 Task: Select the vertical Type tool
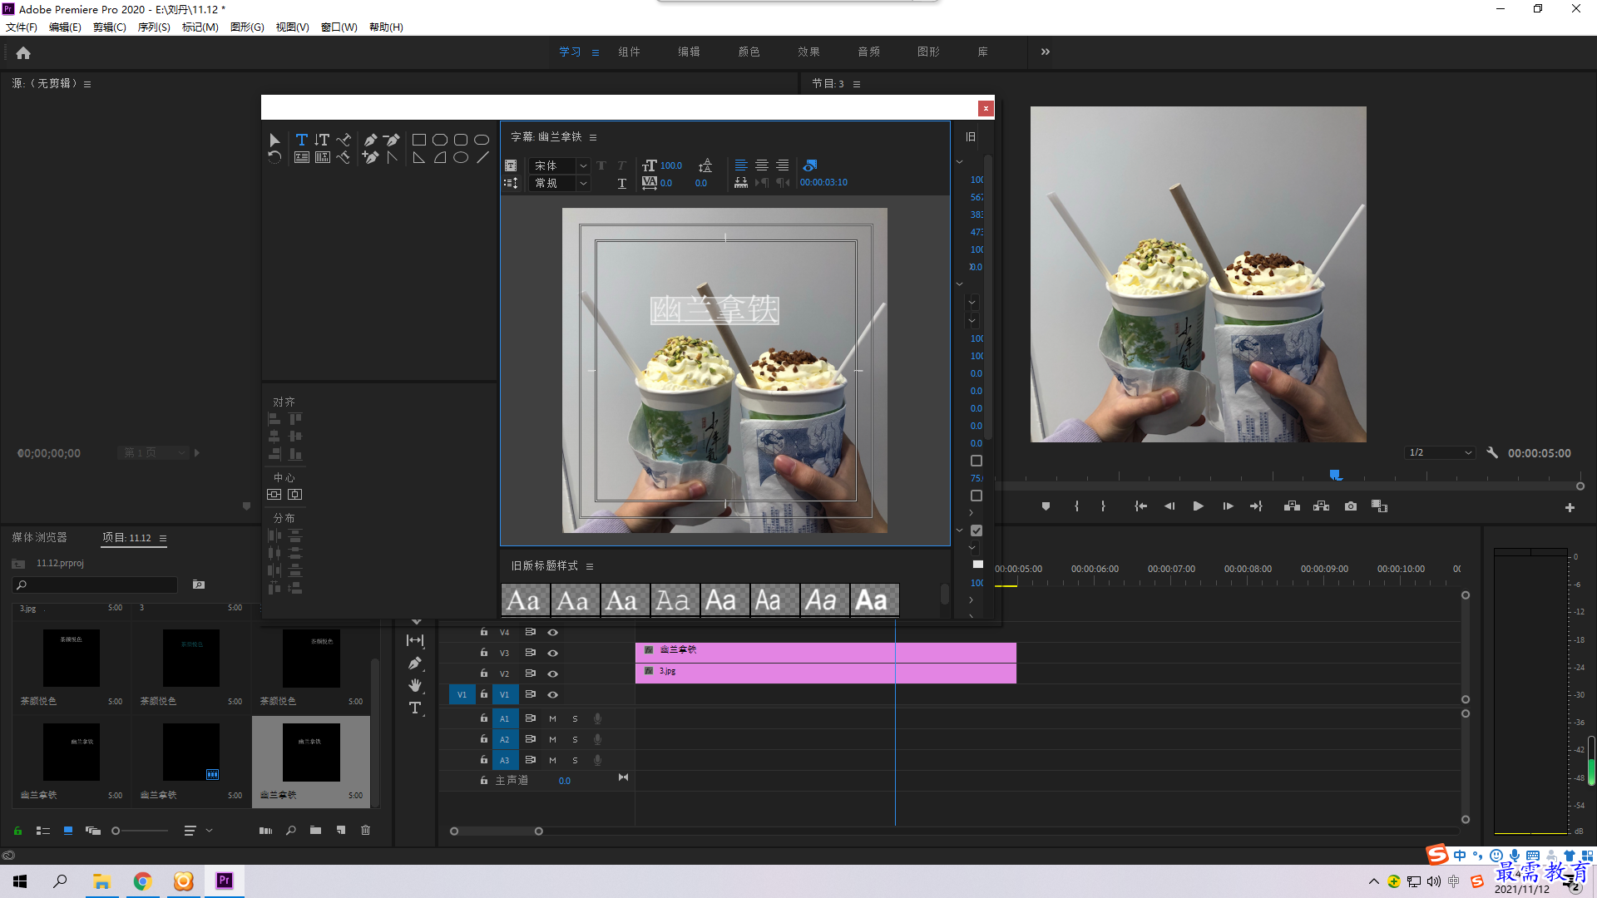pyautogui.click(x=322, y=140)
